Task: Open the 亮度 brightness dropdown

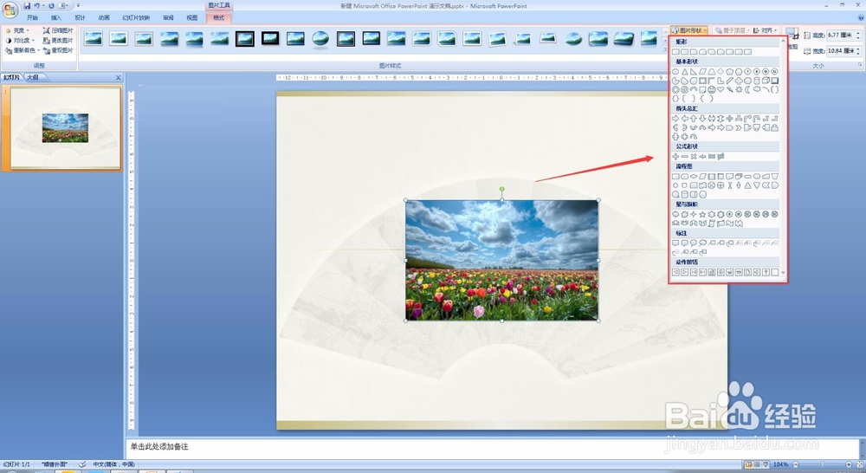Action: point(17,30)
